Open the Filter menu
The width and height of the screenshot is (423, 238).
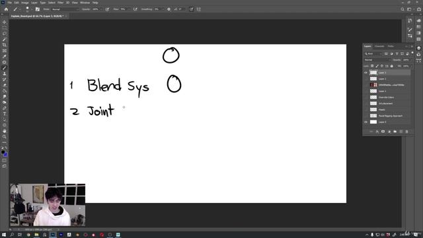(x=60, y=3)
